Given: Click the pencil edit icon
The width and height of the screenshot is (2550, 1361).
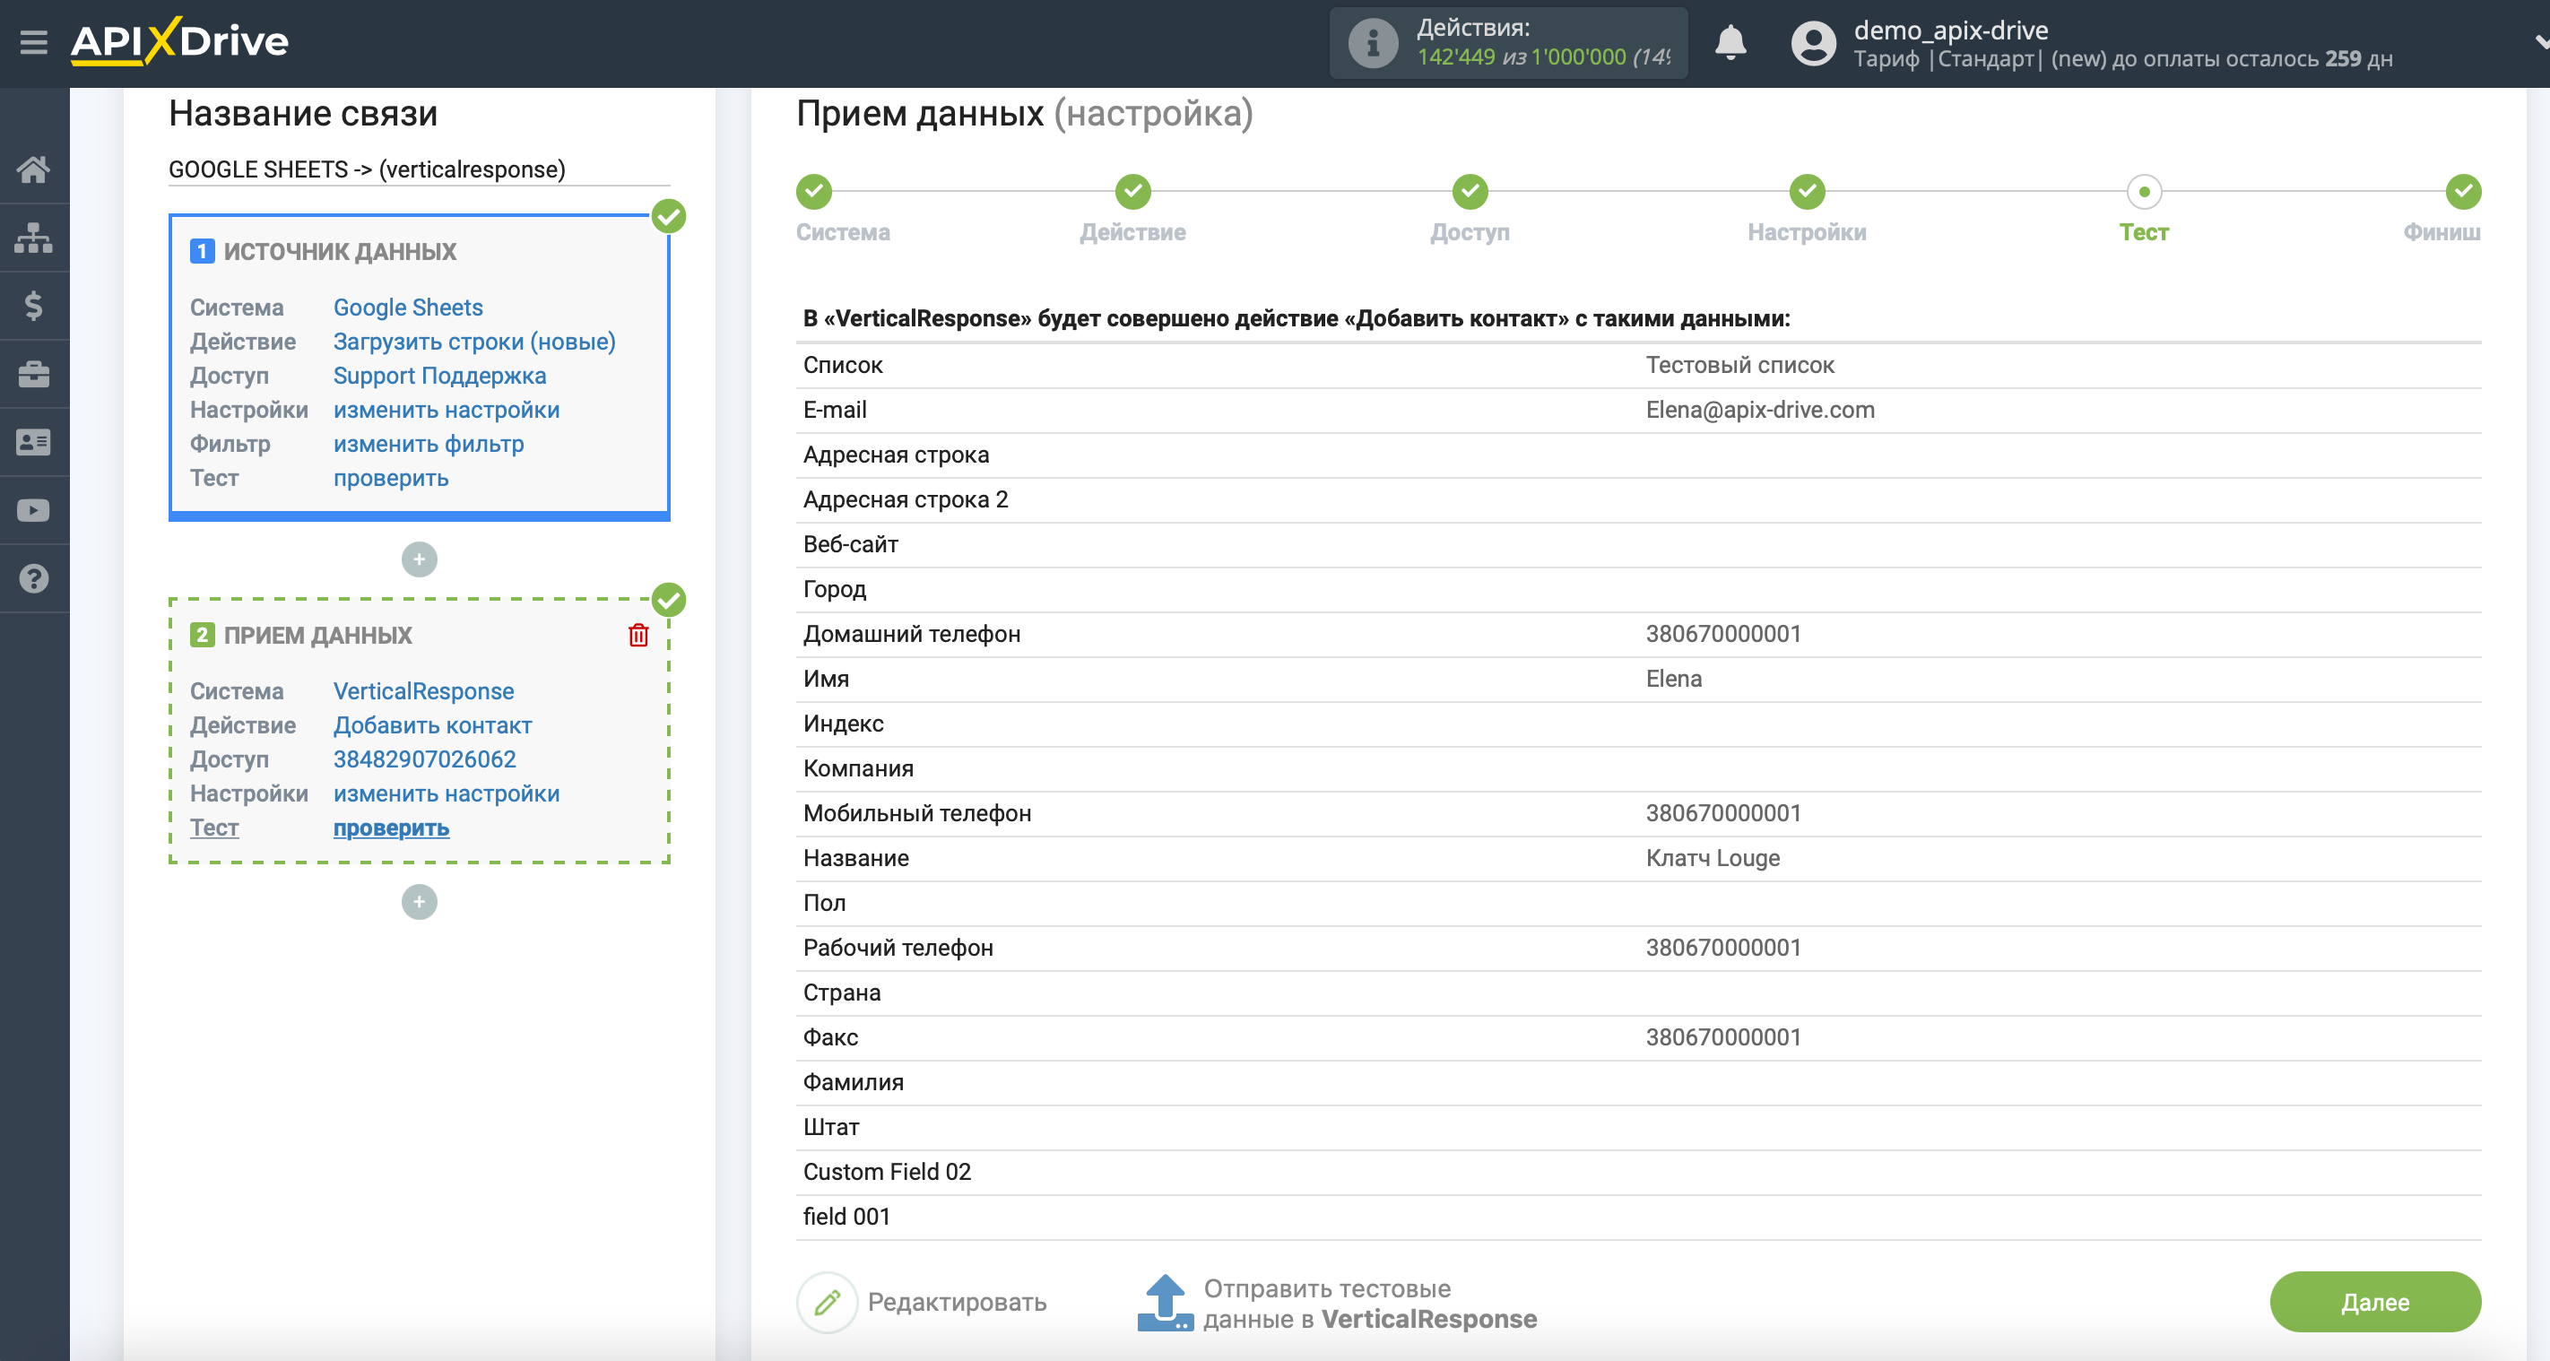Looking at the screenshot, I should point(827,1303).
